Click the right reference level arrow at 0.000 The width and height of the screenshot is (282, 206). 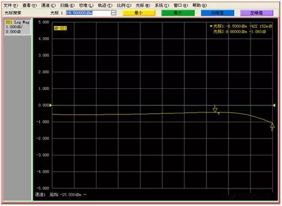point(274,105)
